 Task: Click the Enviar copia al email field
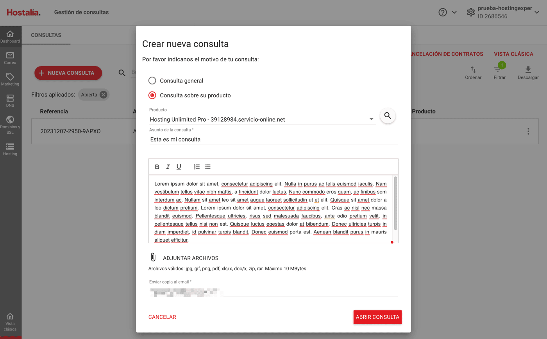273,292
